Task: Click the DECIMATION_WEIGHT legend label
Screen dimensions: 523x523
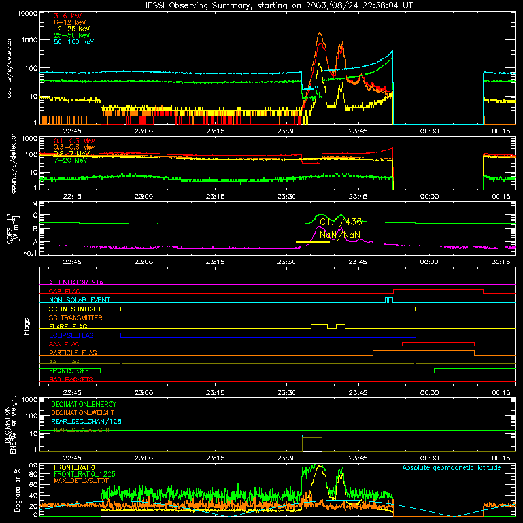Action: (83, 413)
